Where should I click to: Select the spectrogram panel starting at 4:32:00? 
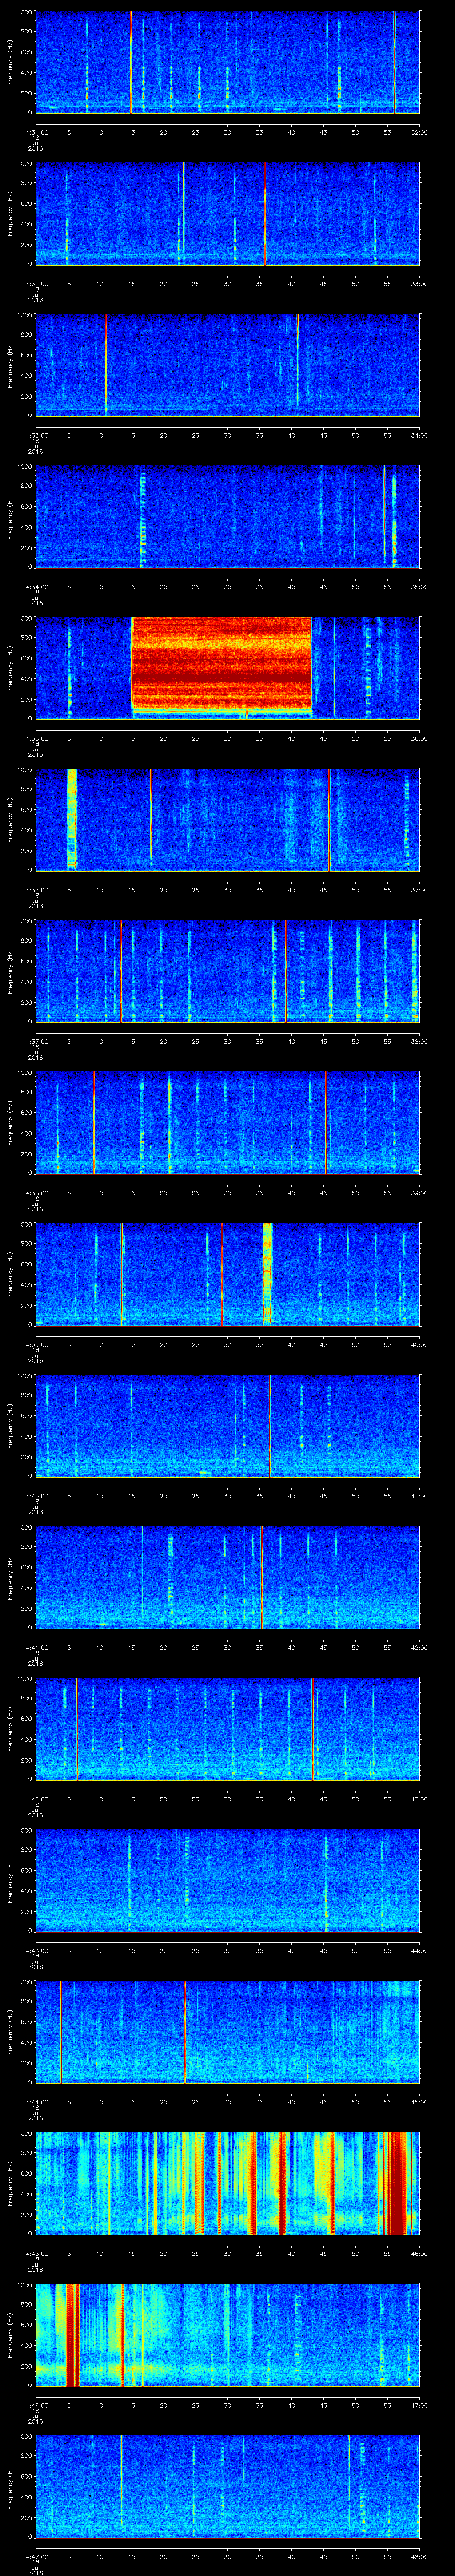coord(228,214)
